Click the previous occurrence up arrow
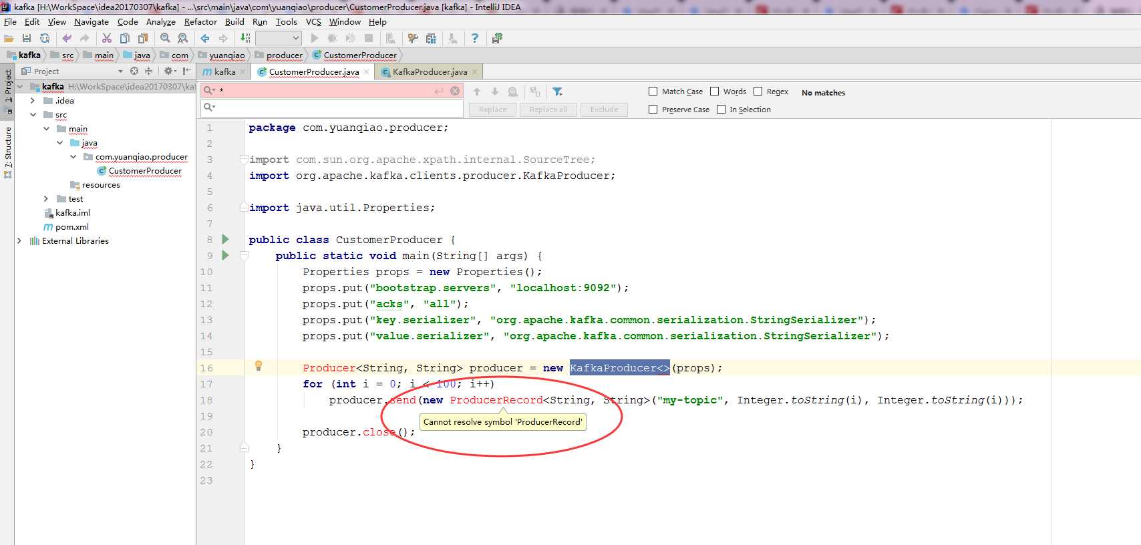The image size is (1141, 545). click(477, 92)
